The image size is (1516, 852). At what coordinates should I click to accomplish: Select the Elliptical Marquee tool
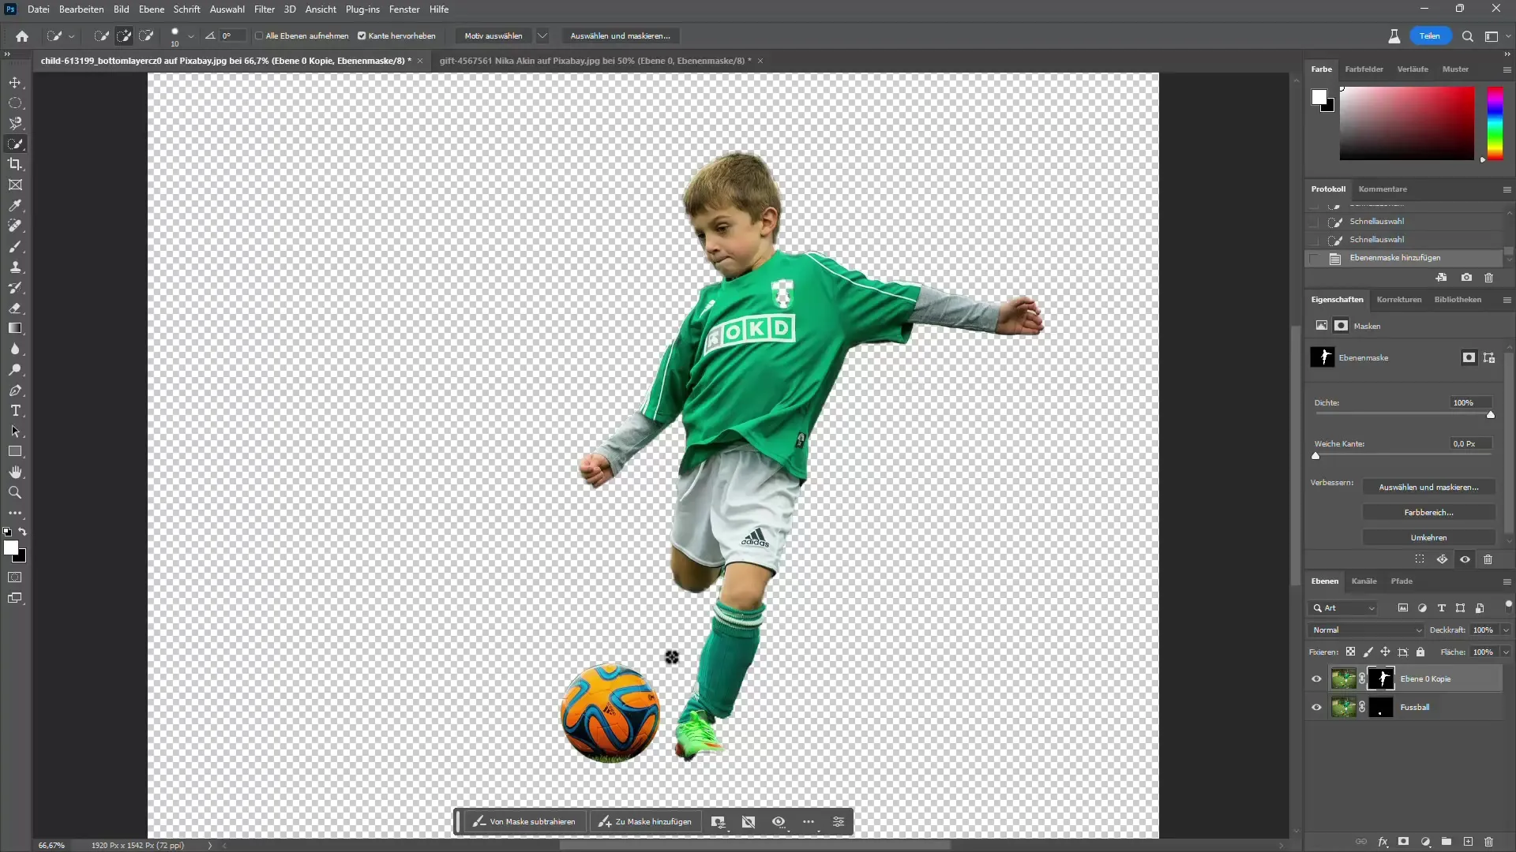15,103
